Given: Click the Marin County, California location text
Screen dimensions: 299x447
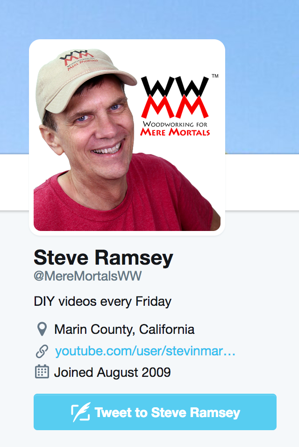Looking at the screenshot, I should click(x=124, y=329).
